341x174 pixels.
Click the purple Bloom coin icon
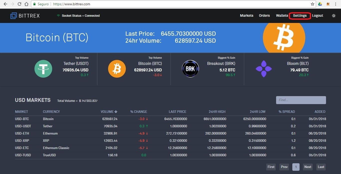pos(264,69)
